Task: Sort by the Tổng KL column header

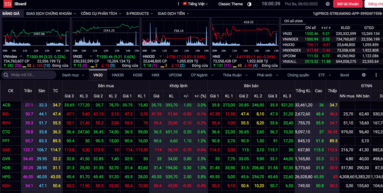Action: pos(303,91)
